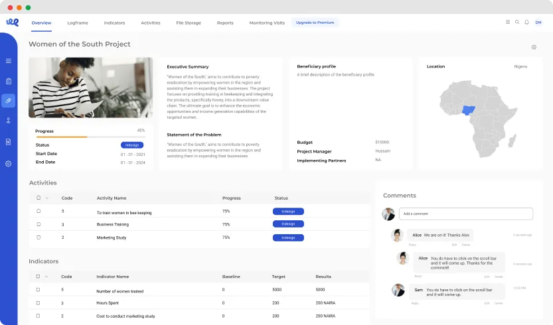Reply to Sam's comment
This screenshot has height=325, width=553.
pyautogui.click(x=415, y=303)
